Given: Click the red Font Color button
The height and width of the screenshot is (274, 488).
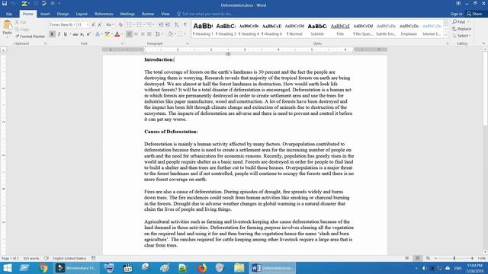Looking at the screenshot, I should 117,34.
